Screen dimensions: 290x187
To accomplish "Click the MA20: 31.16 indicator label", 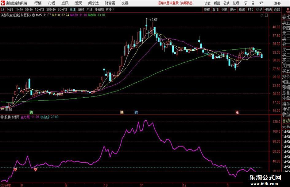I will [79, 15].
